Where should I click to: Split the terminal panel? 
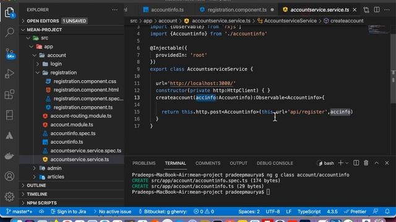[356, 163]
